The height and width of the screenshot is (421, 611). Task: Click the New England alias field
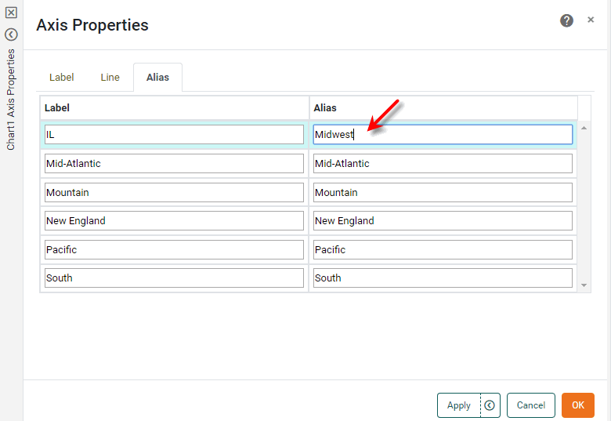click(x=443, y=221)
